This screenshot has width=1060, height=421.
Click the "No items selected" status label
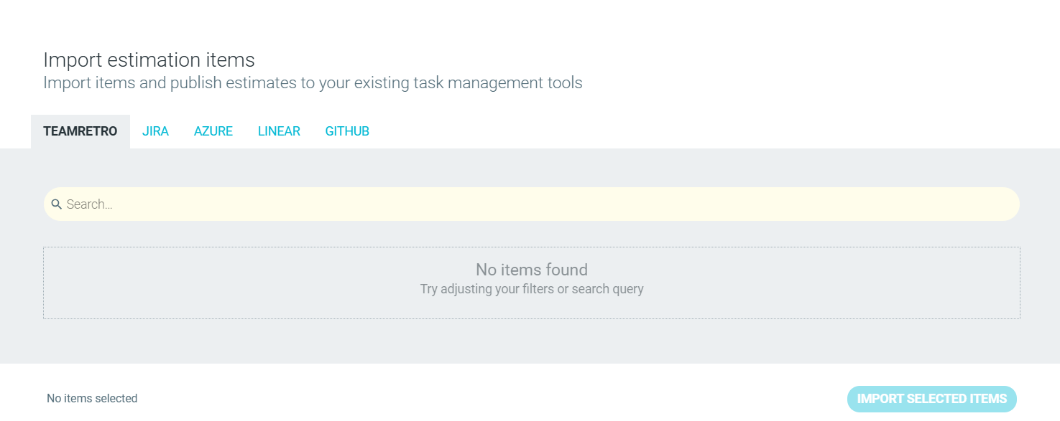click(x=92, y=398)
